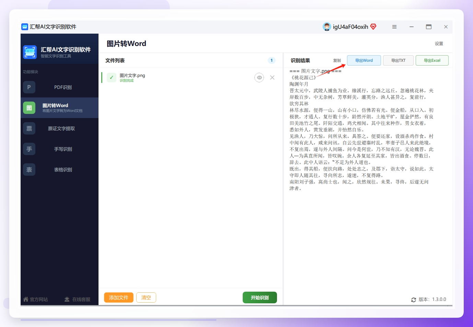Click the 版本: 1.3.0.0 label
Image resolution: width=473 pixels, height=327 pixels.
pos(432,300)
